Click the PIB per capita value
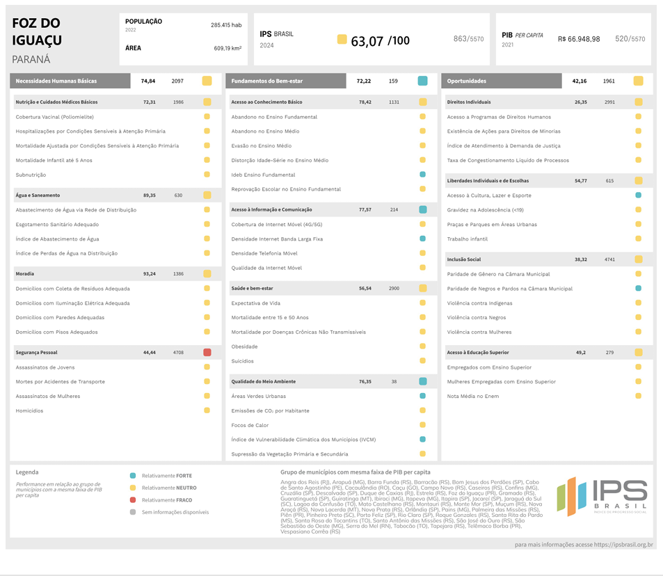Viewport: 663px width, 576px height. click(578, 39)
